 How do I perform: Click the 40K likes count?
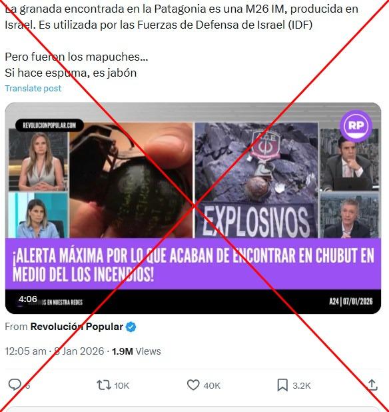coord(212,385)
